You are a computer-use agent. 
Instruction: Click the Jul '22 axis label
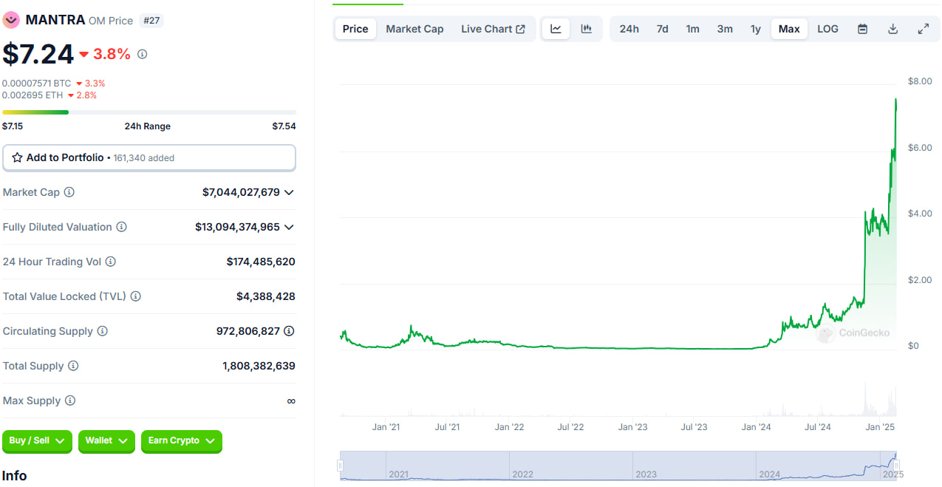point(570,427)
